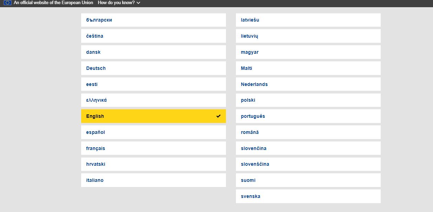Choose български as the site language
The width and height of the screenshot is (433, 212).
(153, 20)
